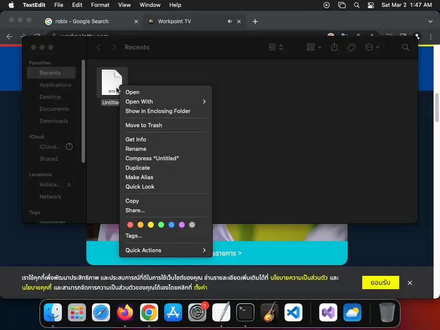This screenshot has height=330, width=440.
Task: Select Compress "Untitled" option
Action: (165, 158)
